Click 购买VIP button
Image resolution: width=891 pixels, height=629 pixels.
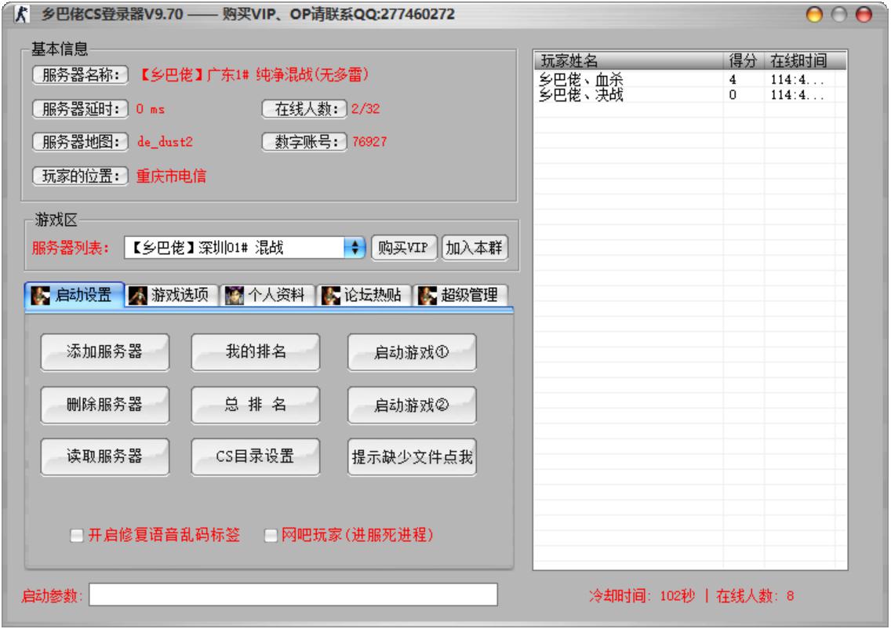coord(403,248)
